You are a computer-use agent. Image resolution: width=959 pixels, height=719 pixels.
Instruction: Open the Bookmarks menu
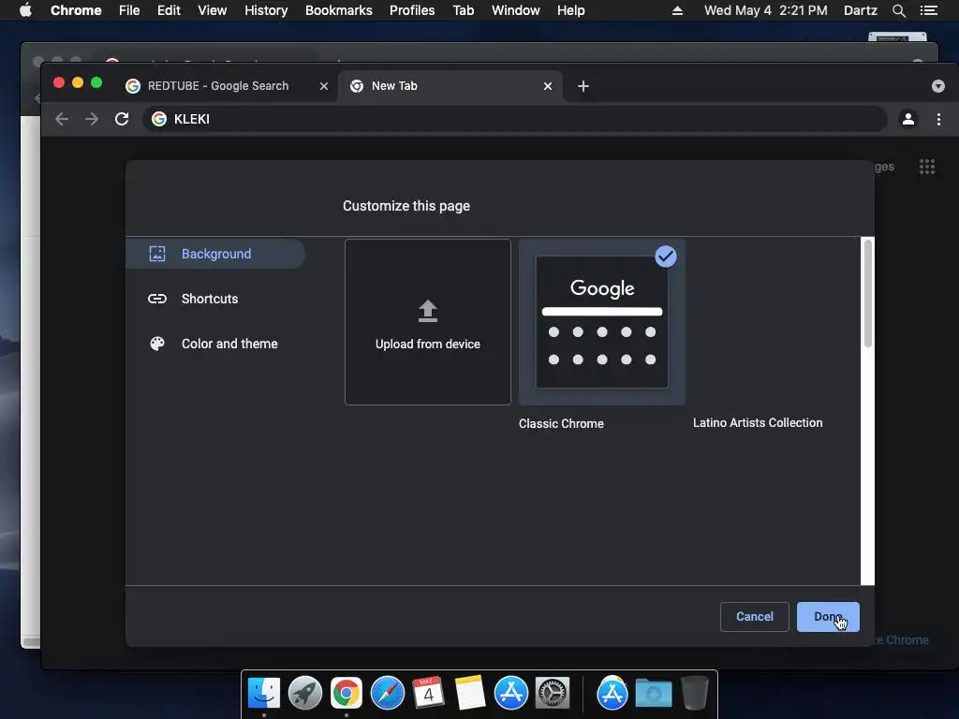click(338, 10)
